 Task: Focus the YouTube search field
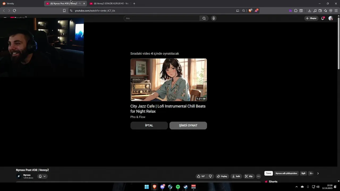(161, 18)
